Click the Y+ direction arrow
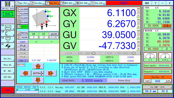 pos(38,66)
